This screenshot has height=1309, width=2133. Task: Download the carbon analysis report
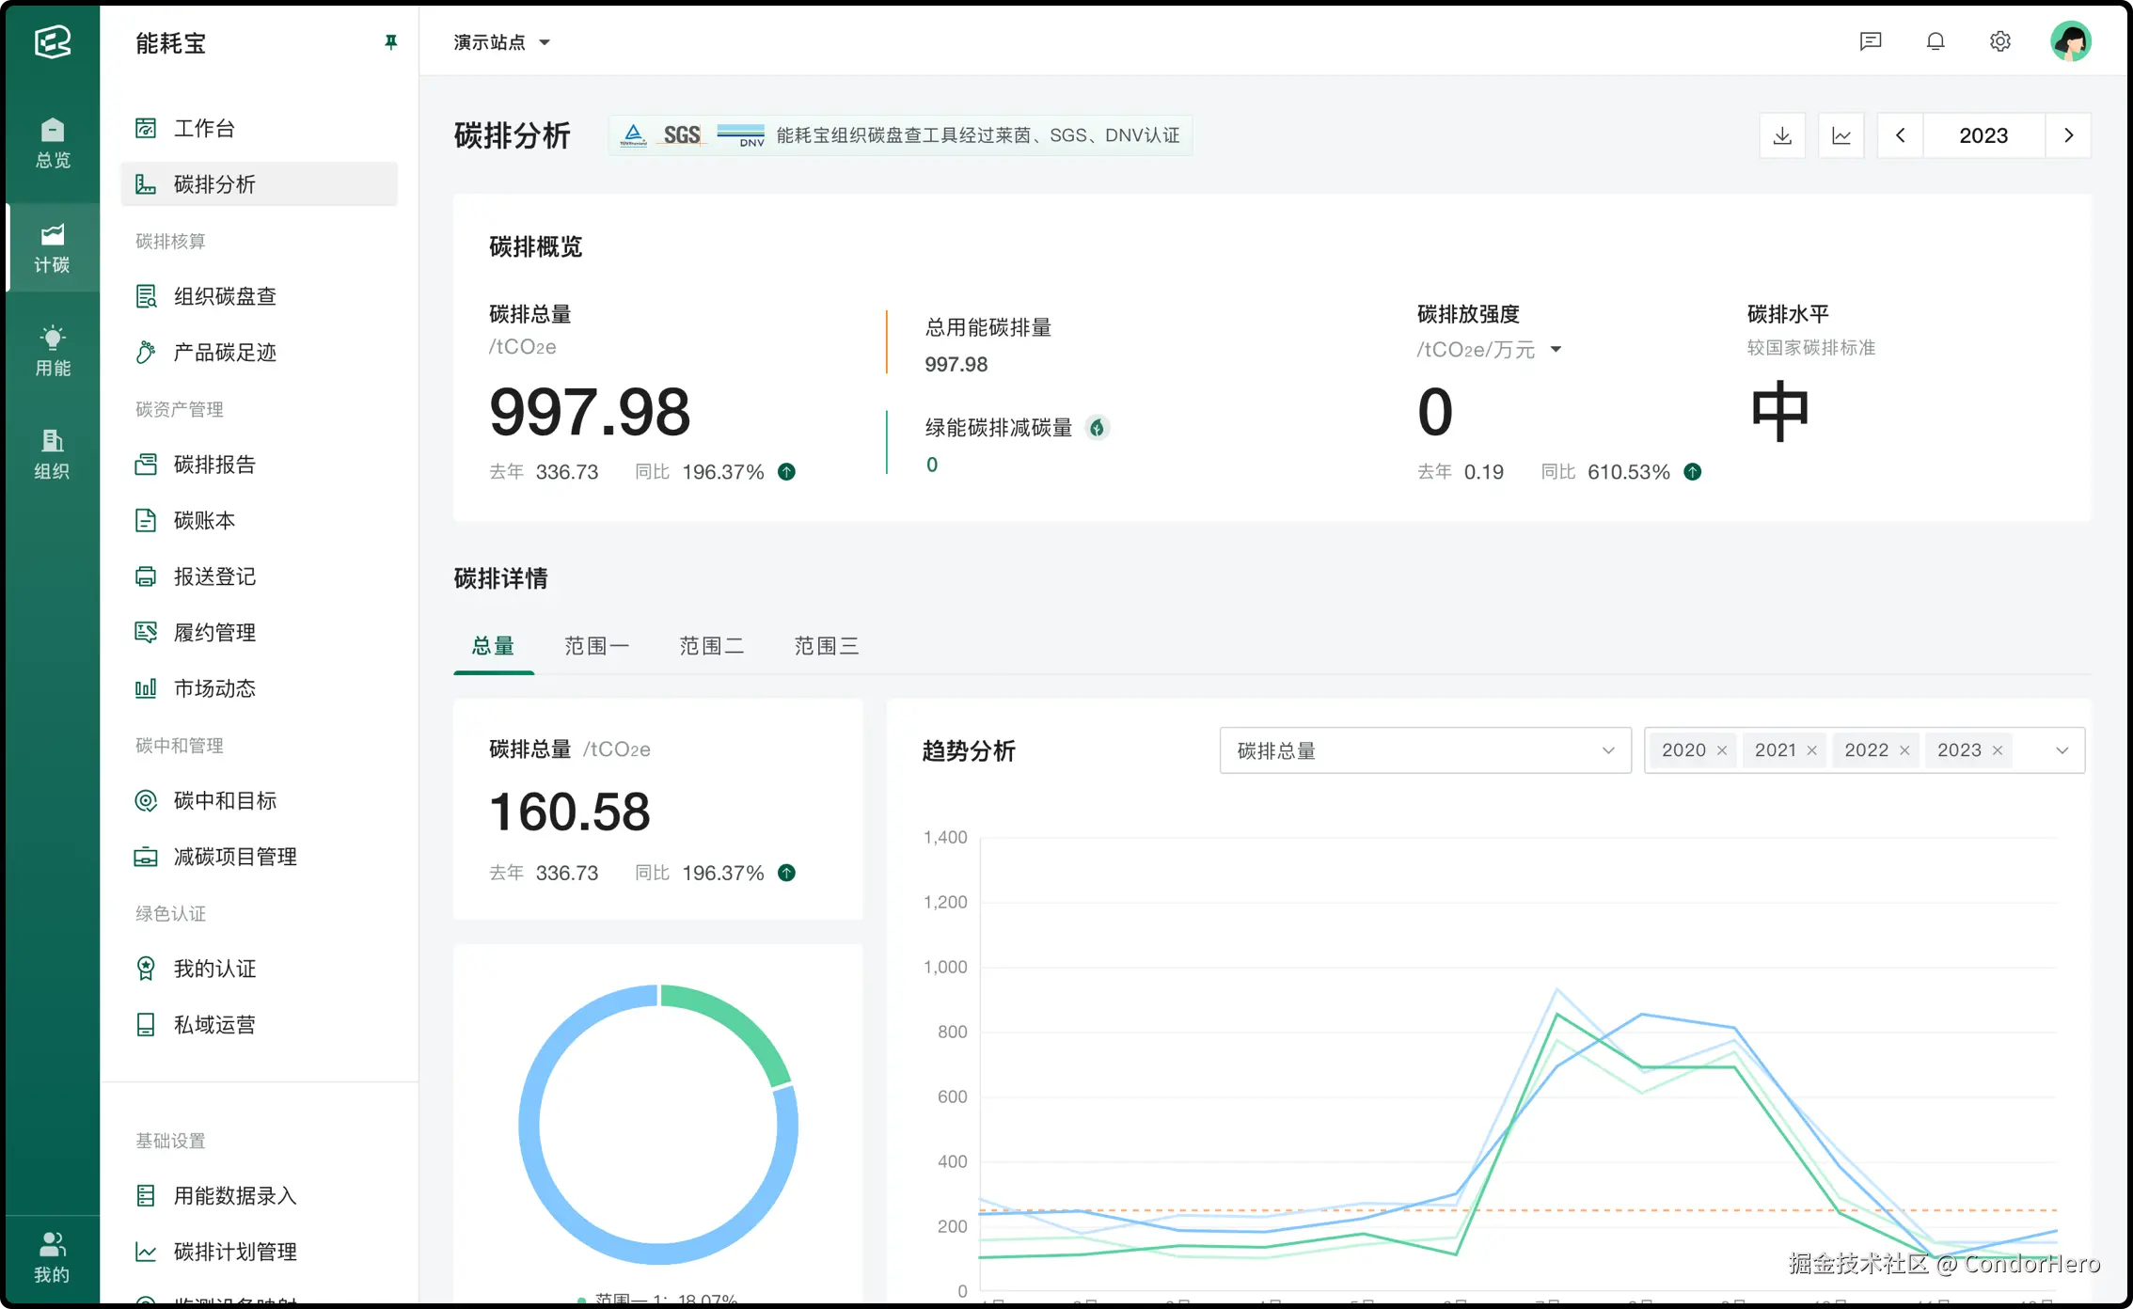1782,135
